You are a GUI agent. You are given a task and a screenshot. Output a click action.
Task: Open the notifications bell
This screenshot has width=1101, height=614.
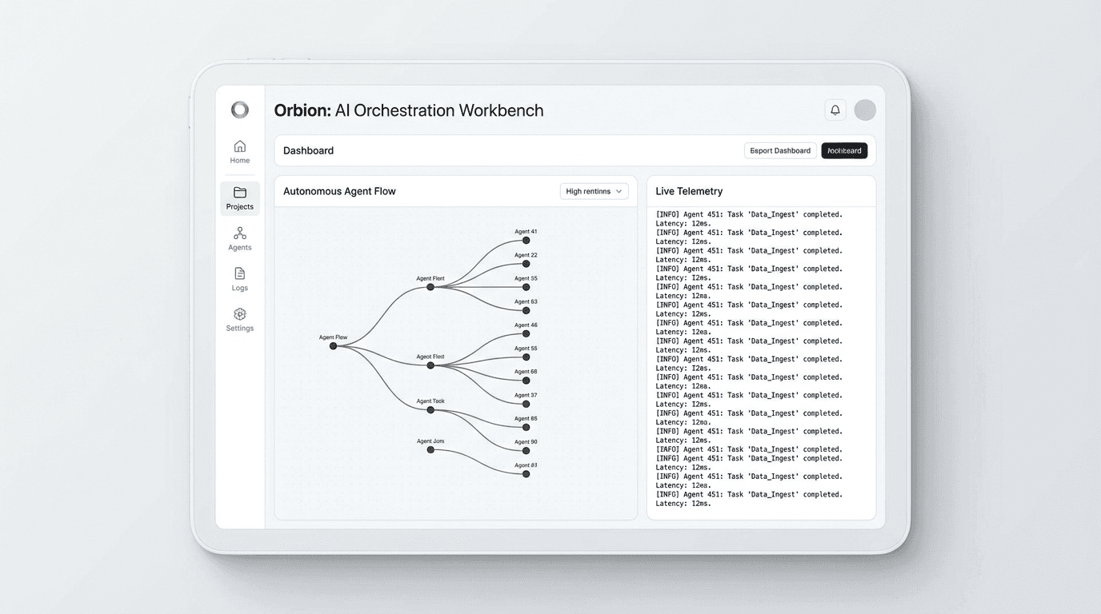coord(835,110)
